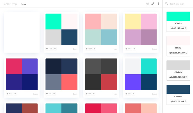Pick the mint green square in first palette

[x=53, y=22]
